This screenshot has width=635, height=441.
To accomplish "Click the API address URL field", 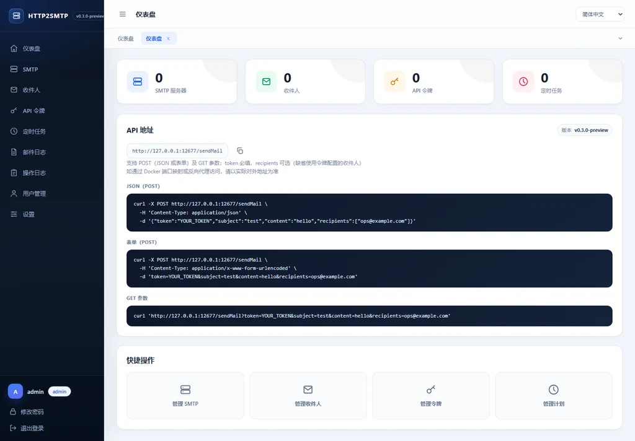I will tap(177, 151).
